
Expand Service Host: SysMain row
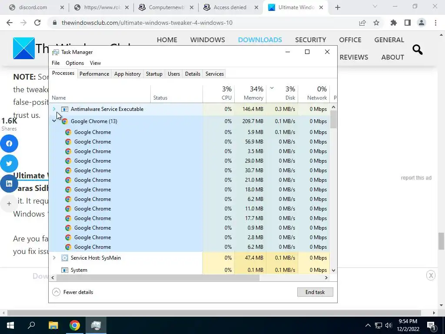(x=54, y=258)
